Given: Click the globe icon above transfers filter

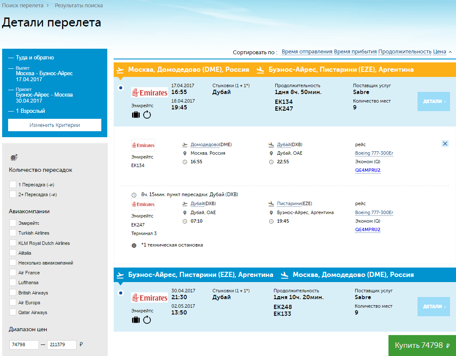Looking at the screenshot, I should [x=14, y=157].
